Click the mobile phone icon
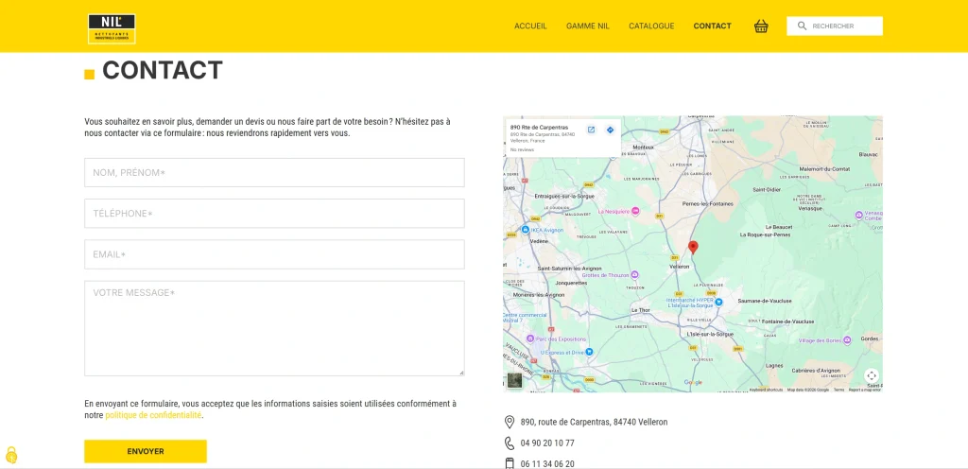The width and height of the screenshot is (968, 469). click(x=510, y=463)
